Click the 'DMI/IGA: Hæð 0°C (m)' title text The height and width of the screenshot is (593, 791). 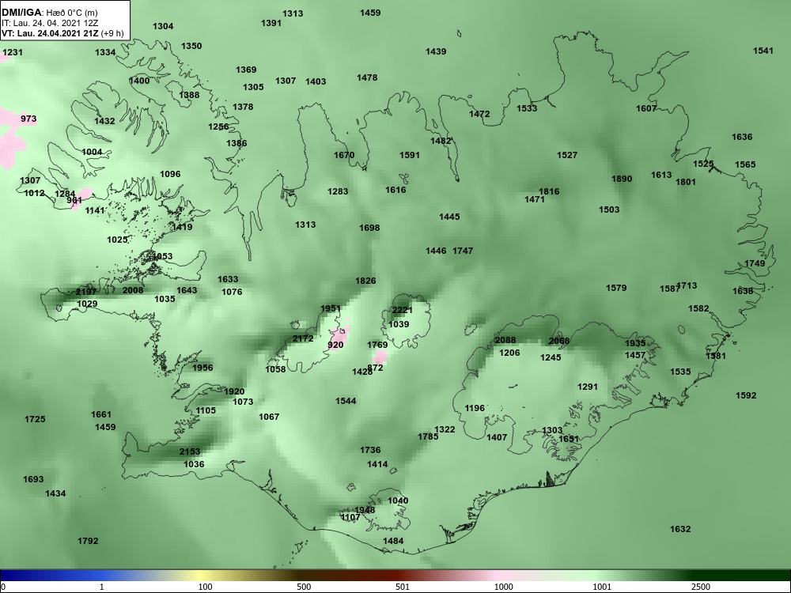click(x=49, y=13)
